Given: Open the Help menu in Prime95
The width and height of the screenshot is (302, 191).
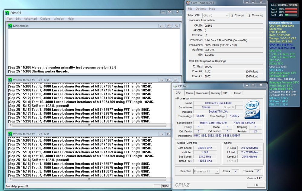Looking at the screenshot, I should (x=71, y=18).
